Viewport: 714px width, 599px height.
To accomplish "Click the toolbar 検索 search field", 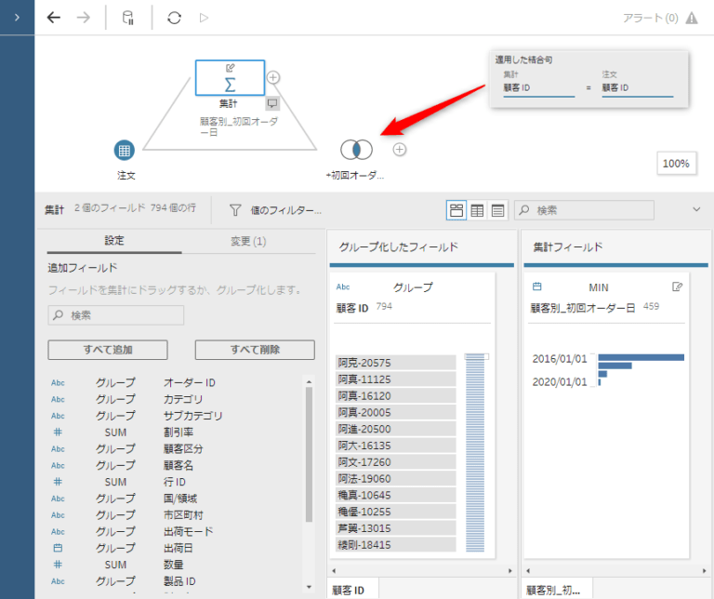I will (584, 210).
